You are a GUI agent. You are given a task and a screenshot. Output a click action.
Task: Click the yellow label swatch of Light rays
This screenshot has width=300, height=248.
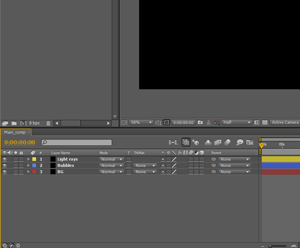click(34, 159)
